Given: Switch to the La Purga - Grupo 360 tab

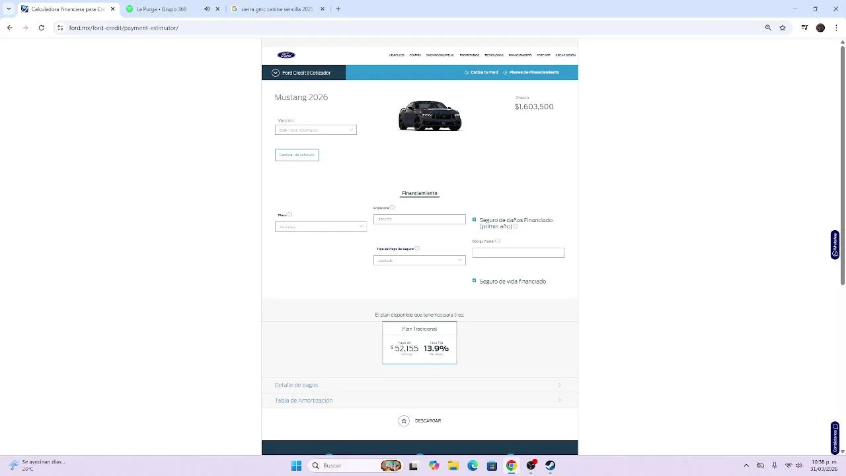Looking at the screenshot, I should pos(173,9).
